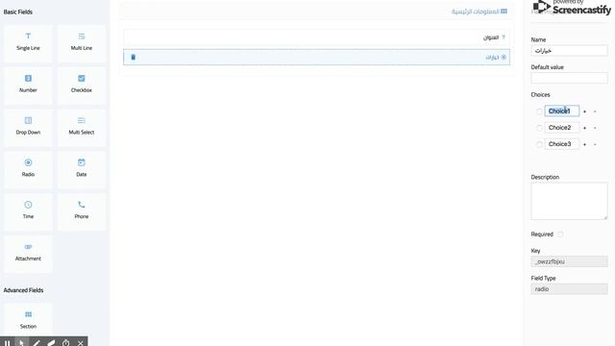Add a Checkbox field

[x=81, y=85]
